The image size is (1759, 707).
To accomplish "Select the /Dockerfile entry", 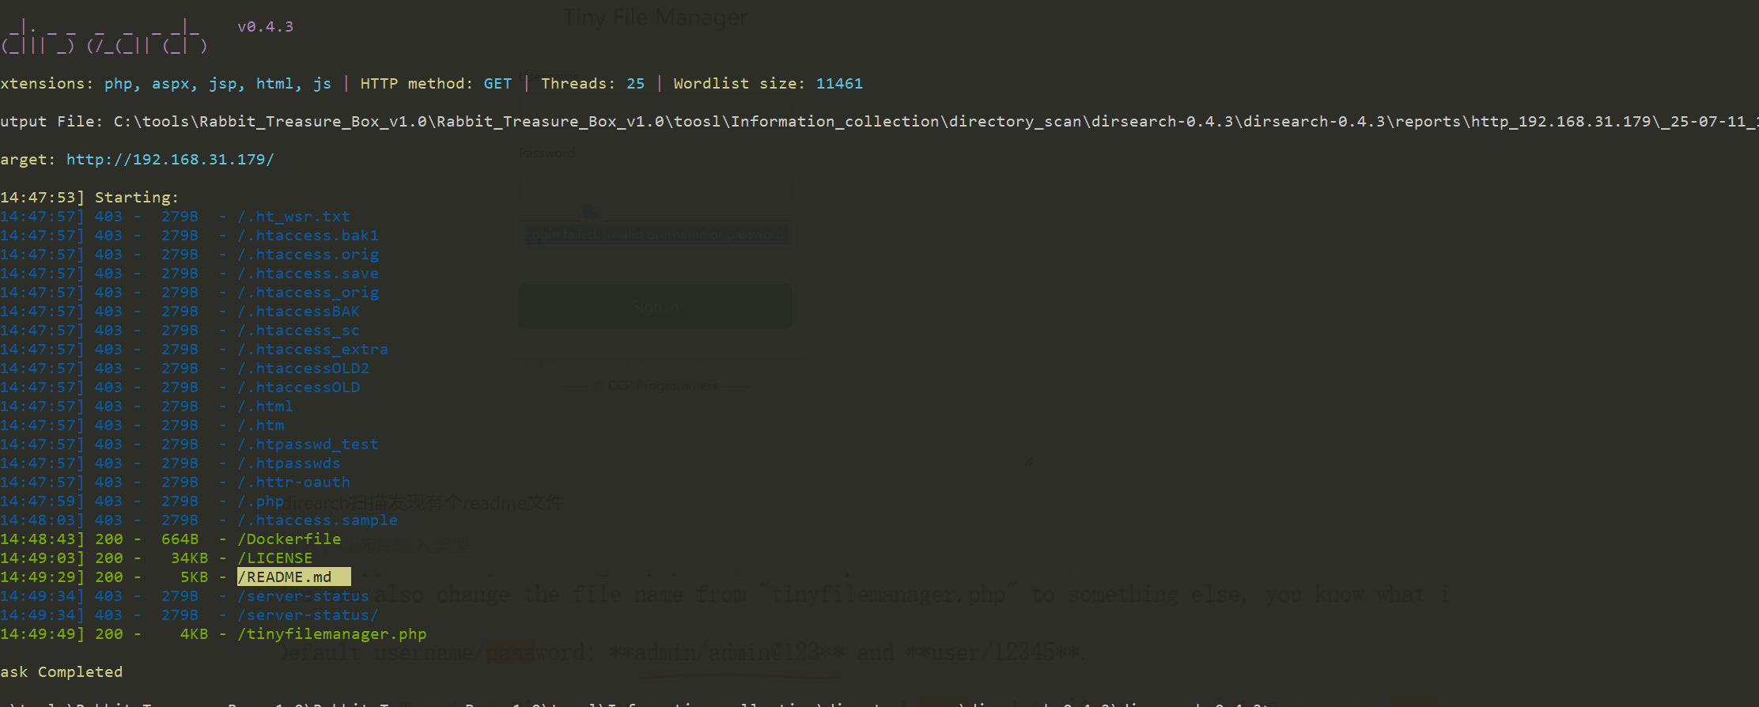I will [x=289, y=539].
